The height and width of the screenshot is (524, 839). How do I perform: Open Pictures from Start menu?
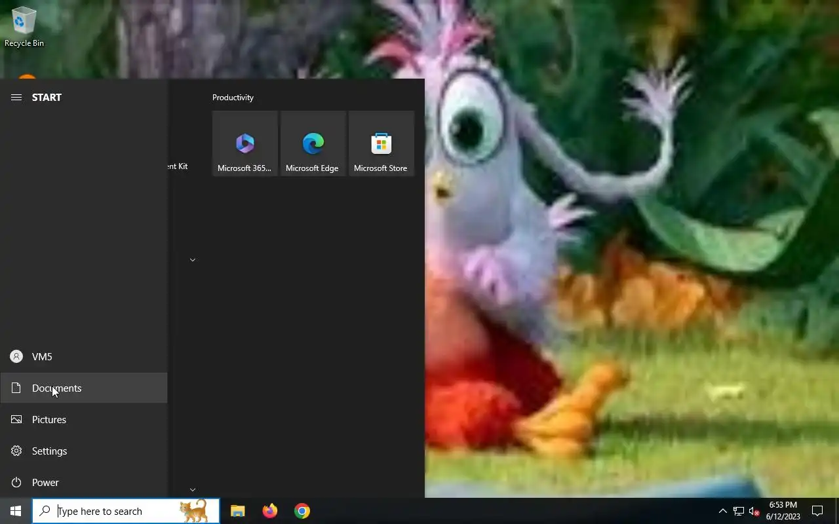(x=84, y=419)
